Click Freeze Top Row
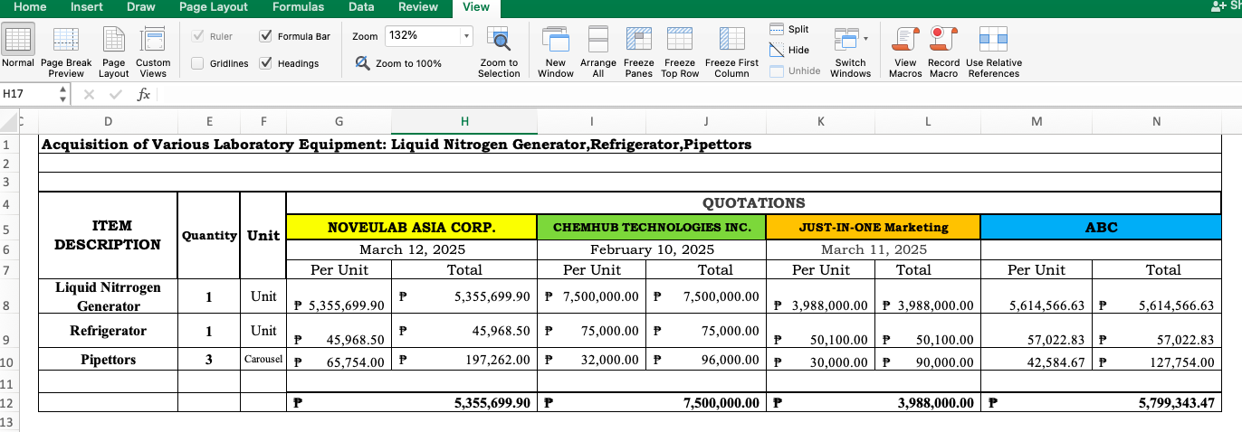This screenshot has height=432, width=1242. (680, 52)
